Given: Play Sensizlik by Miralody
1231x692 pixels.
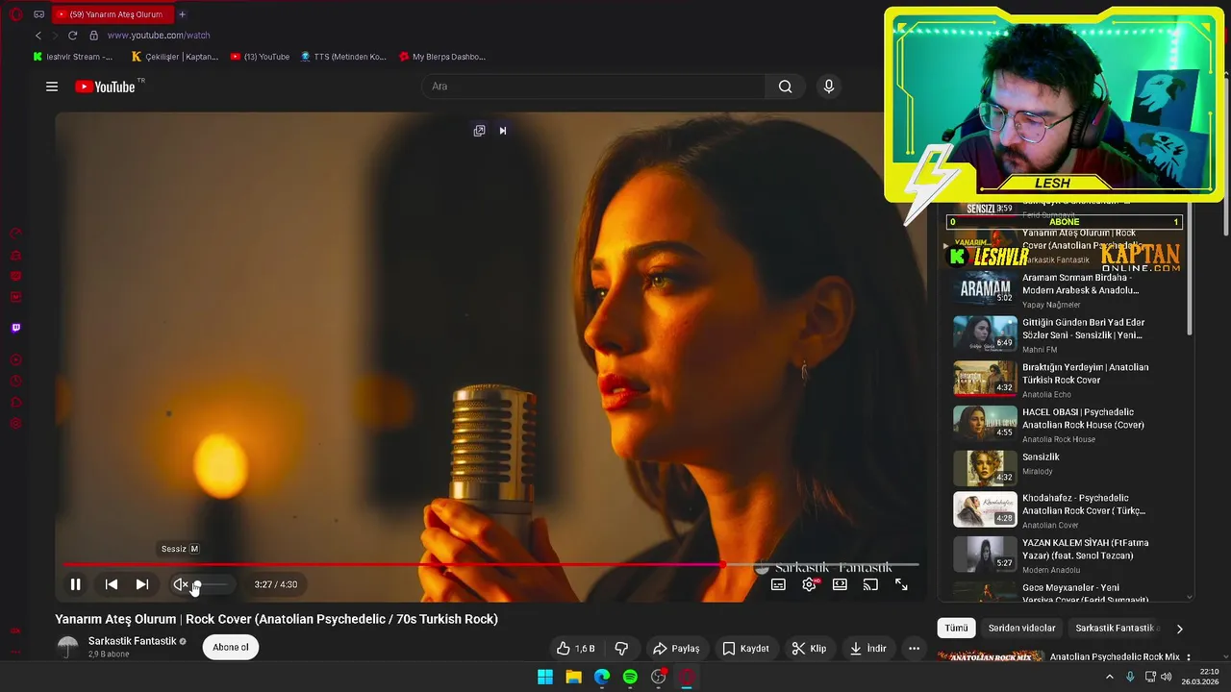Looking at the screenshot, I should pos(1066,468).
